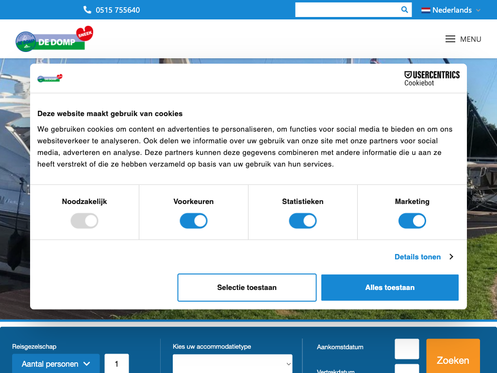Image resolution: width=497 pixels, height=373 pixels.
Task: Click chevron arrow next to Details tonen
Action: pyautogui.click(x=451, y=257)
